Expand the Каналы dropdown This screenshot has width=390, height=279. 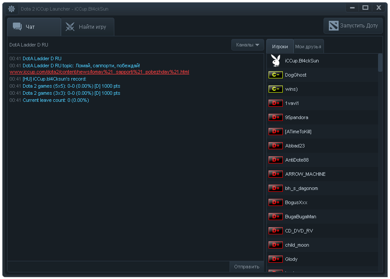(247, 45)
